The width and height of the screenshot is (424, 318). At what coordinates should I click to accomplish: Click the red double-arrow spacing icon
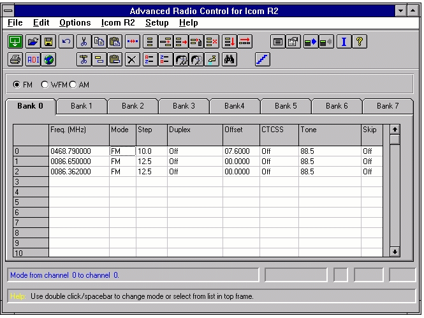point(133,42)
